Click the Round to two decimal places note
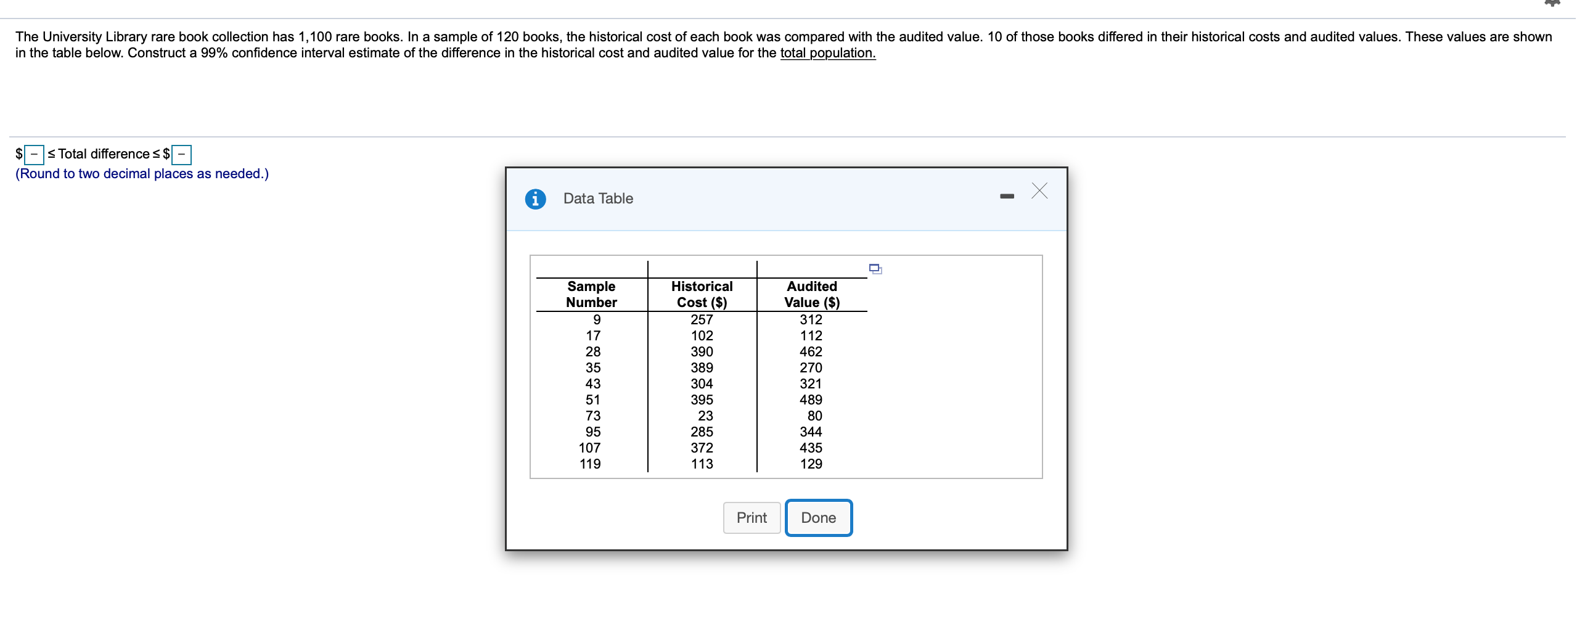Image resolution: width=1577 pixels, height=619 pixels. pos(141,174)
